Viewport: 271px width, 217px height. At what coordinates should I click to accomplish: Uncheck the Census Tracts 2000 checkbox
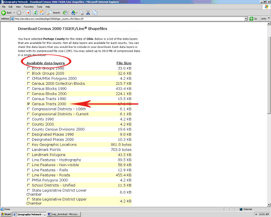click(x=29, y=104)
